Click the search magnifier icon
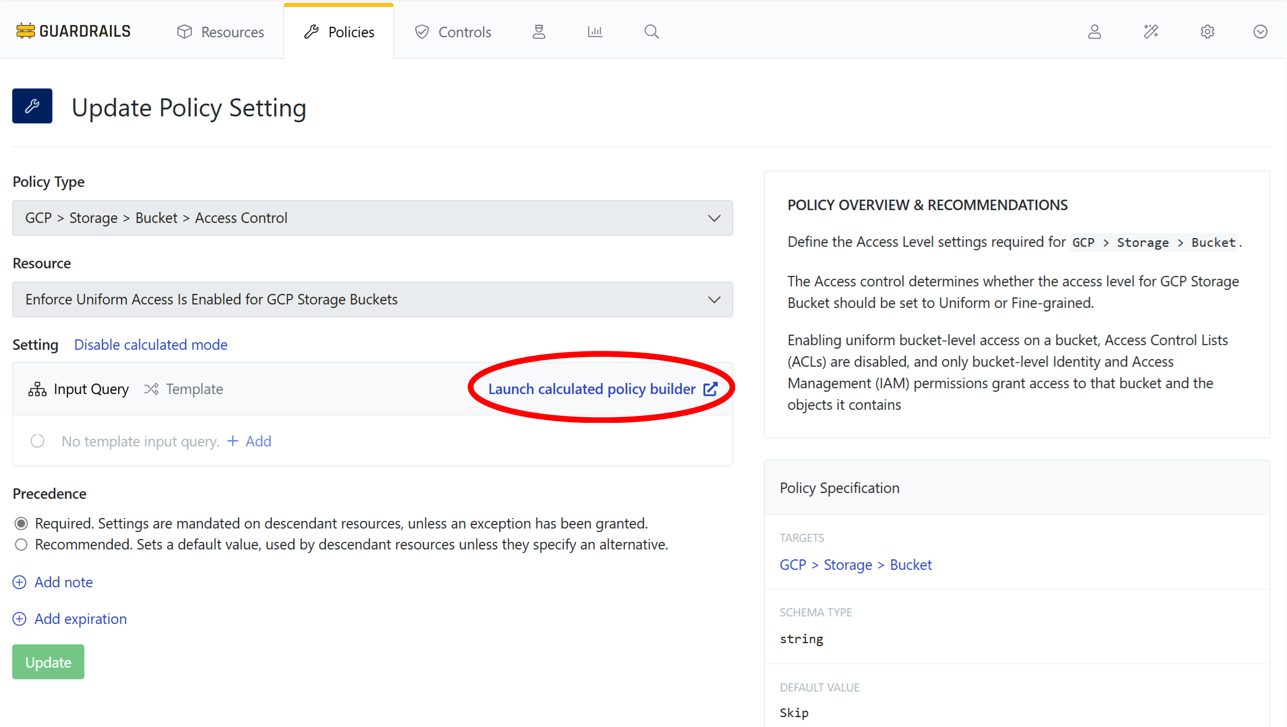 [x=651, y=32]
